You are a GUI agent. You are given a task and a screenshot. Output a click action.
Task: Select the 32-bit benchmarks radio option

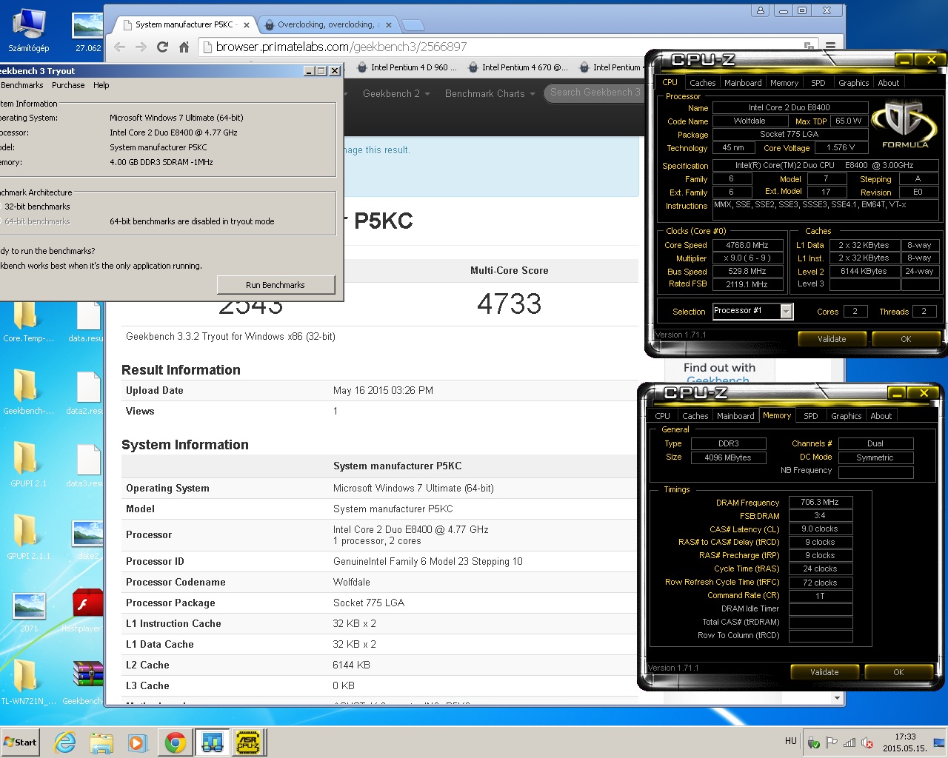pos(36,207)
